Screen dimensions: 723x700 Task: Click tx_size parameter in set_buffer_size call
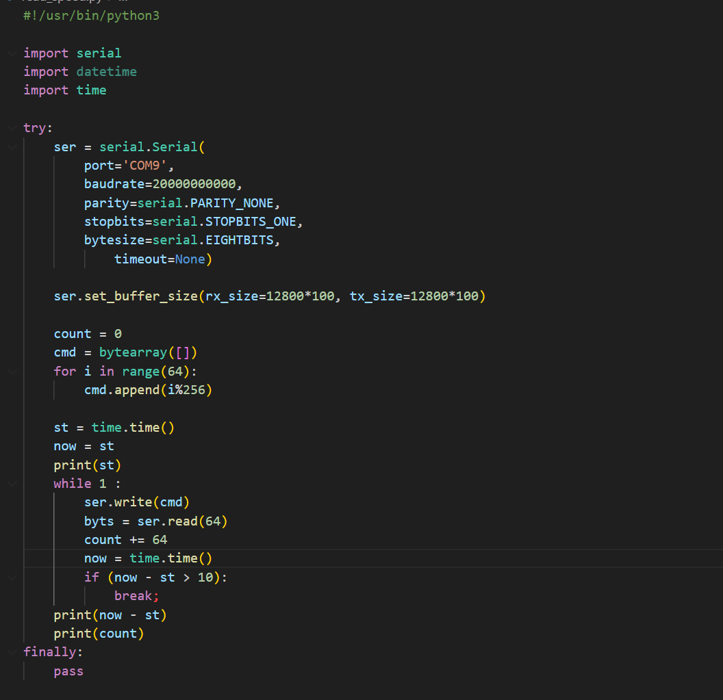[377, 296]
